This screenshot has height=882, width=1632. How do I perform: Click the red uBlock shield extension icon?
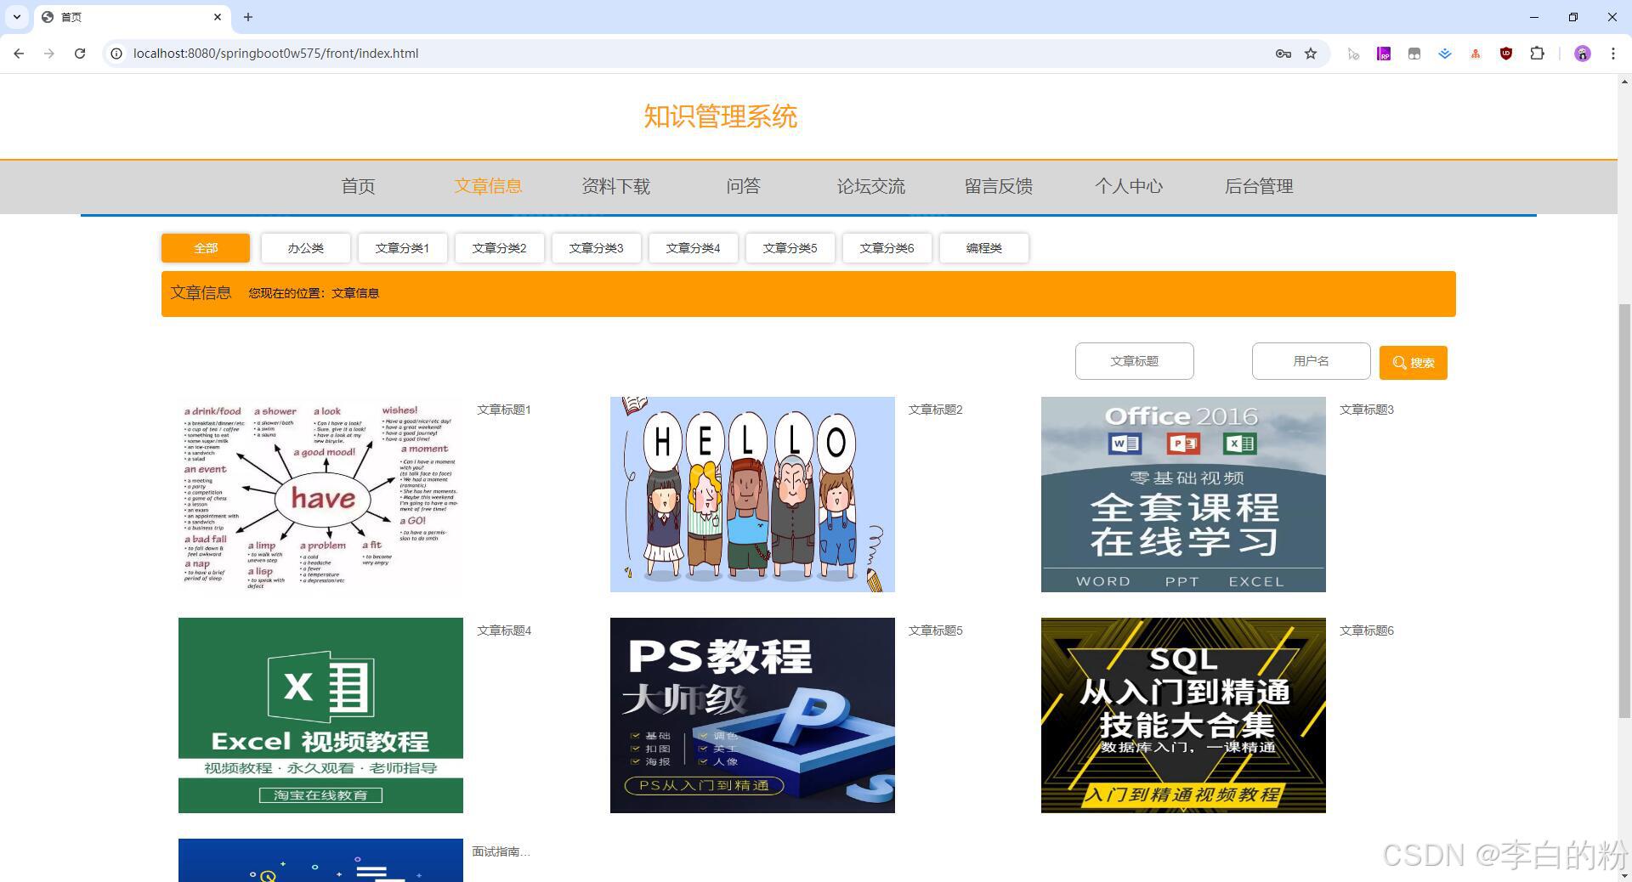click(x=1506, y=54)
